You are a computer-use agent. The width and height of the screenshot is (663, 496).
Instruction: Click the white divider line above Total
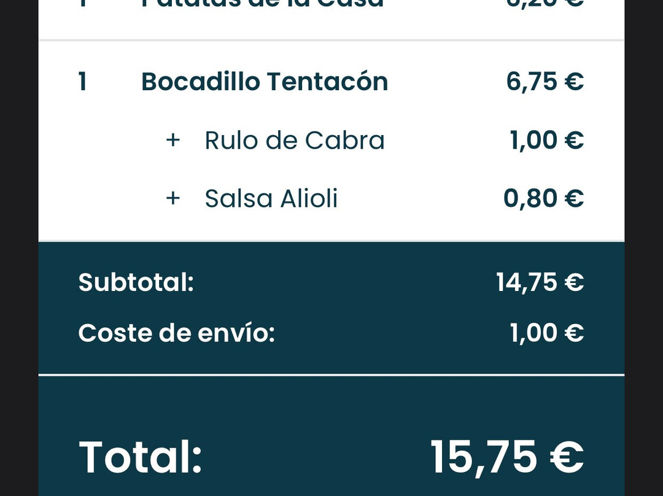[331, 374]
